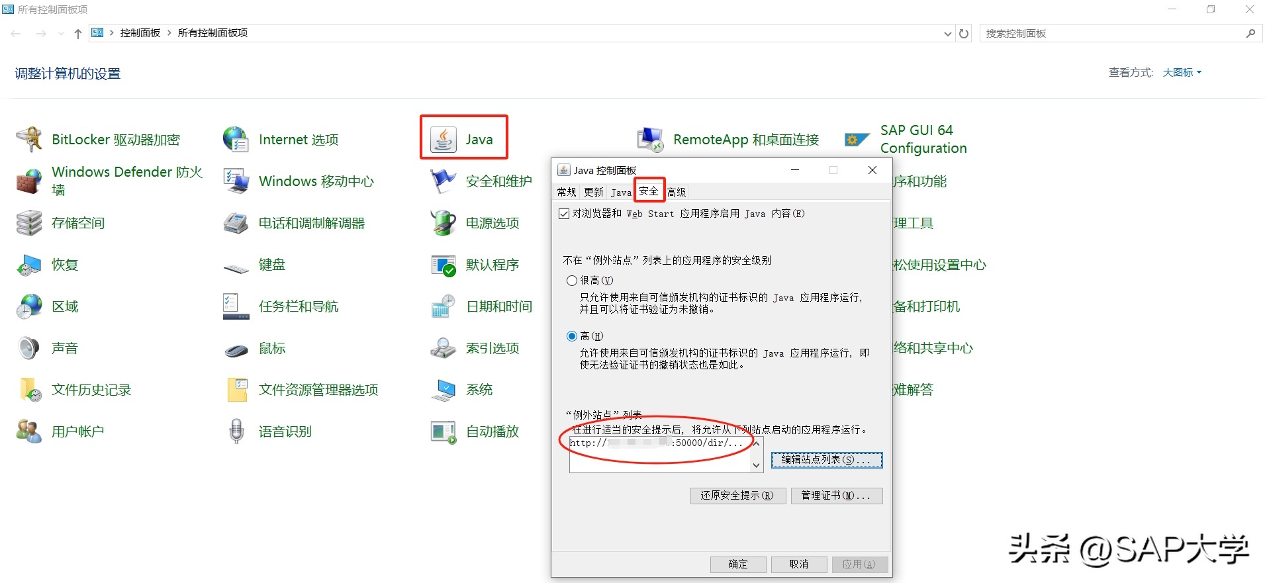Open Windows Mobility Center icon
Image resolution: width=1267 pixels, height=583 pixels.
point(236,181)
